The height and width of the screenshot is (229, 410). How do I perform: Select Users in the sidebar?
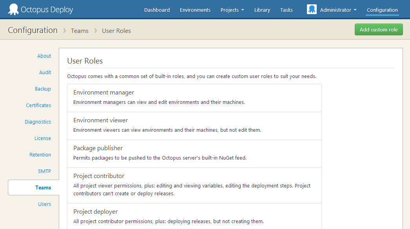[x=44, y=204]
